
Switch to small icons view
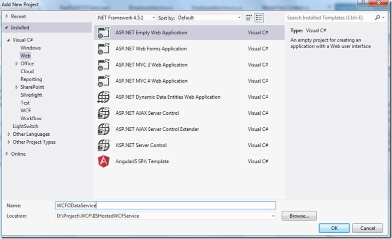tap(249, 18)
